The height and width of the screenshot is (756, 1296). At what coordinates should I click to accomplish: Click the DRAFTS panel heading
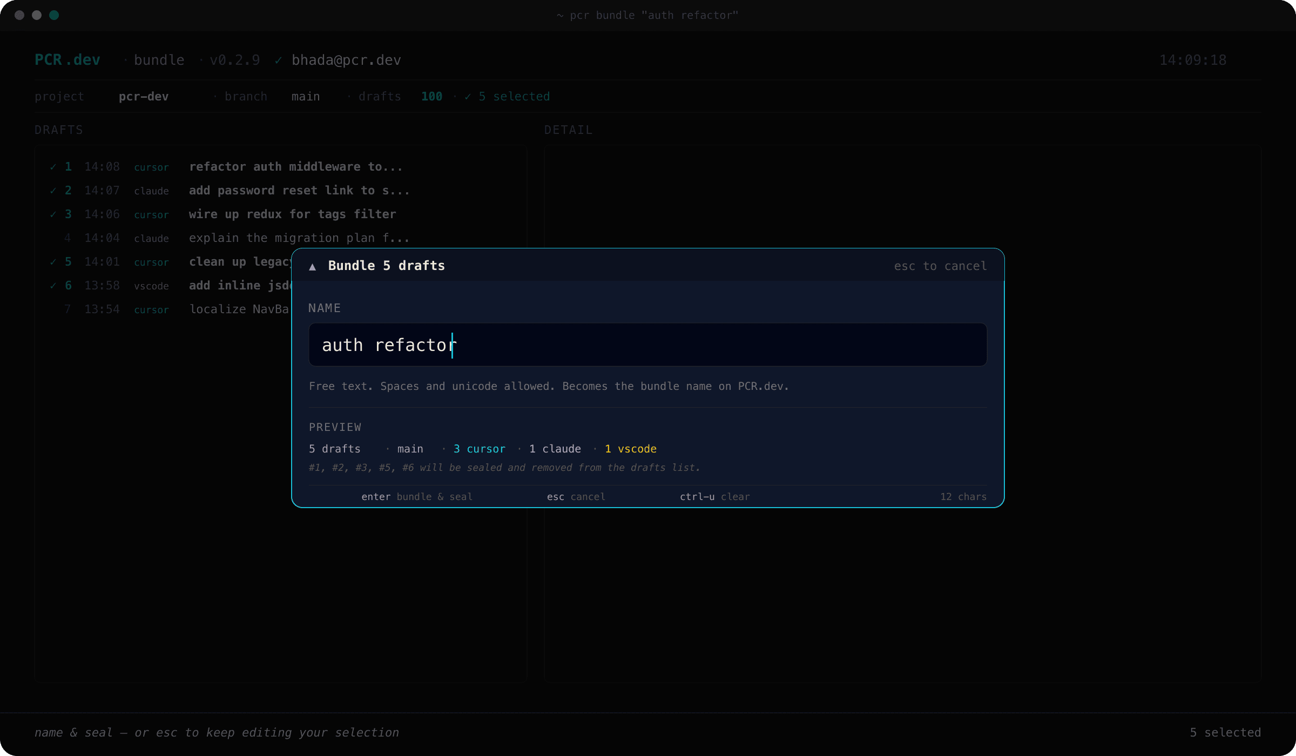(59, 130)
